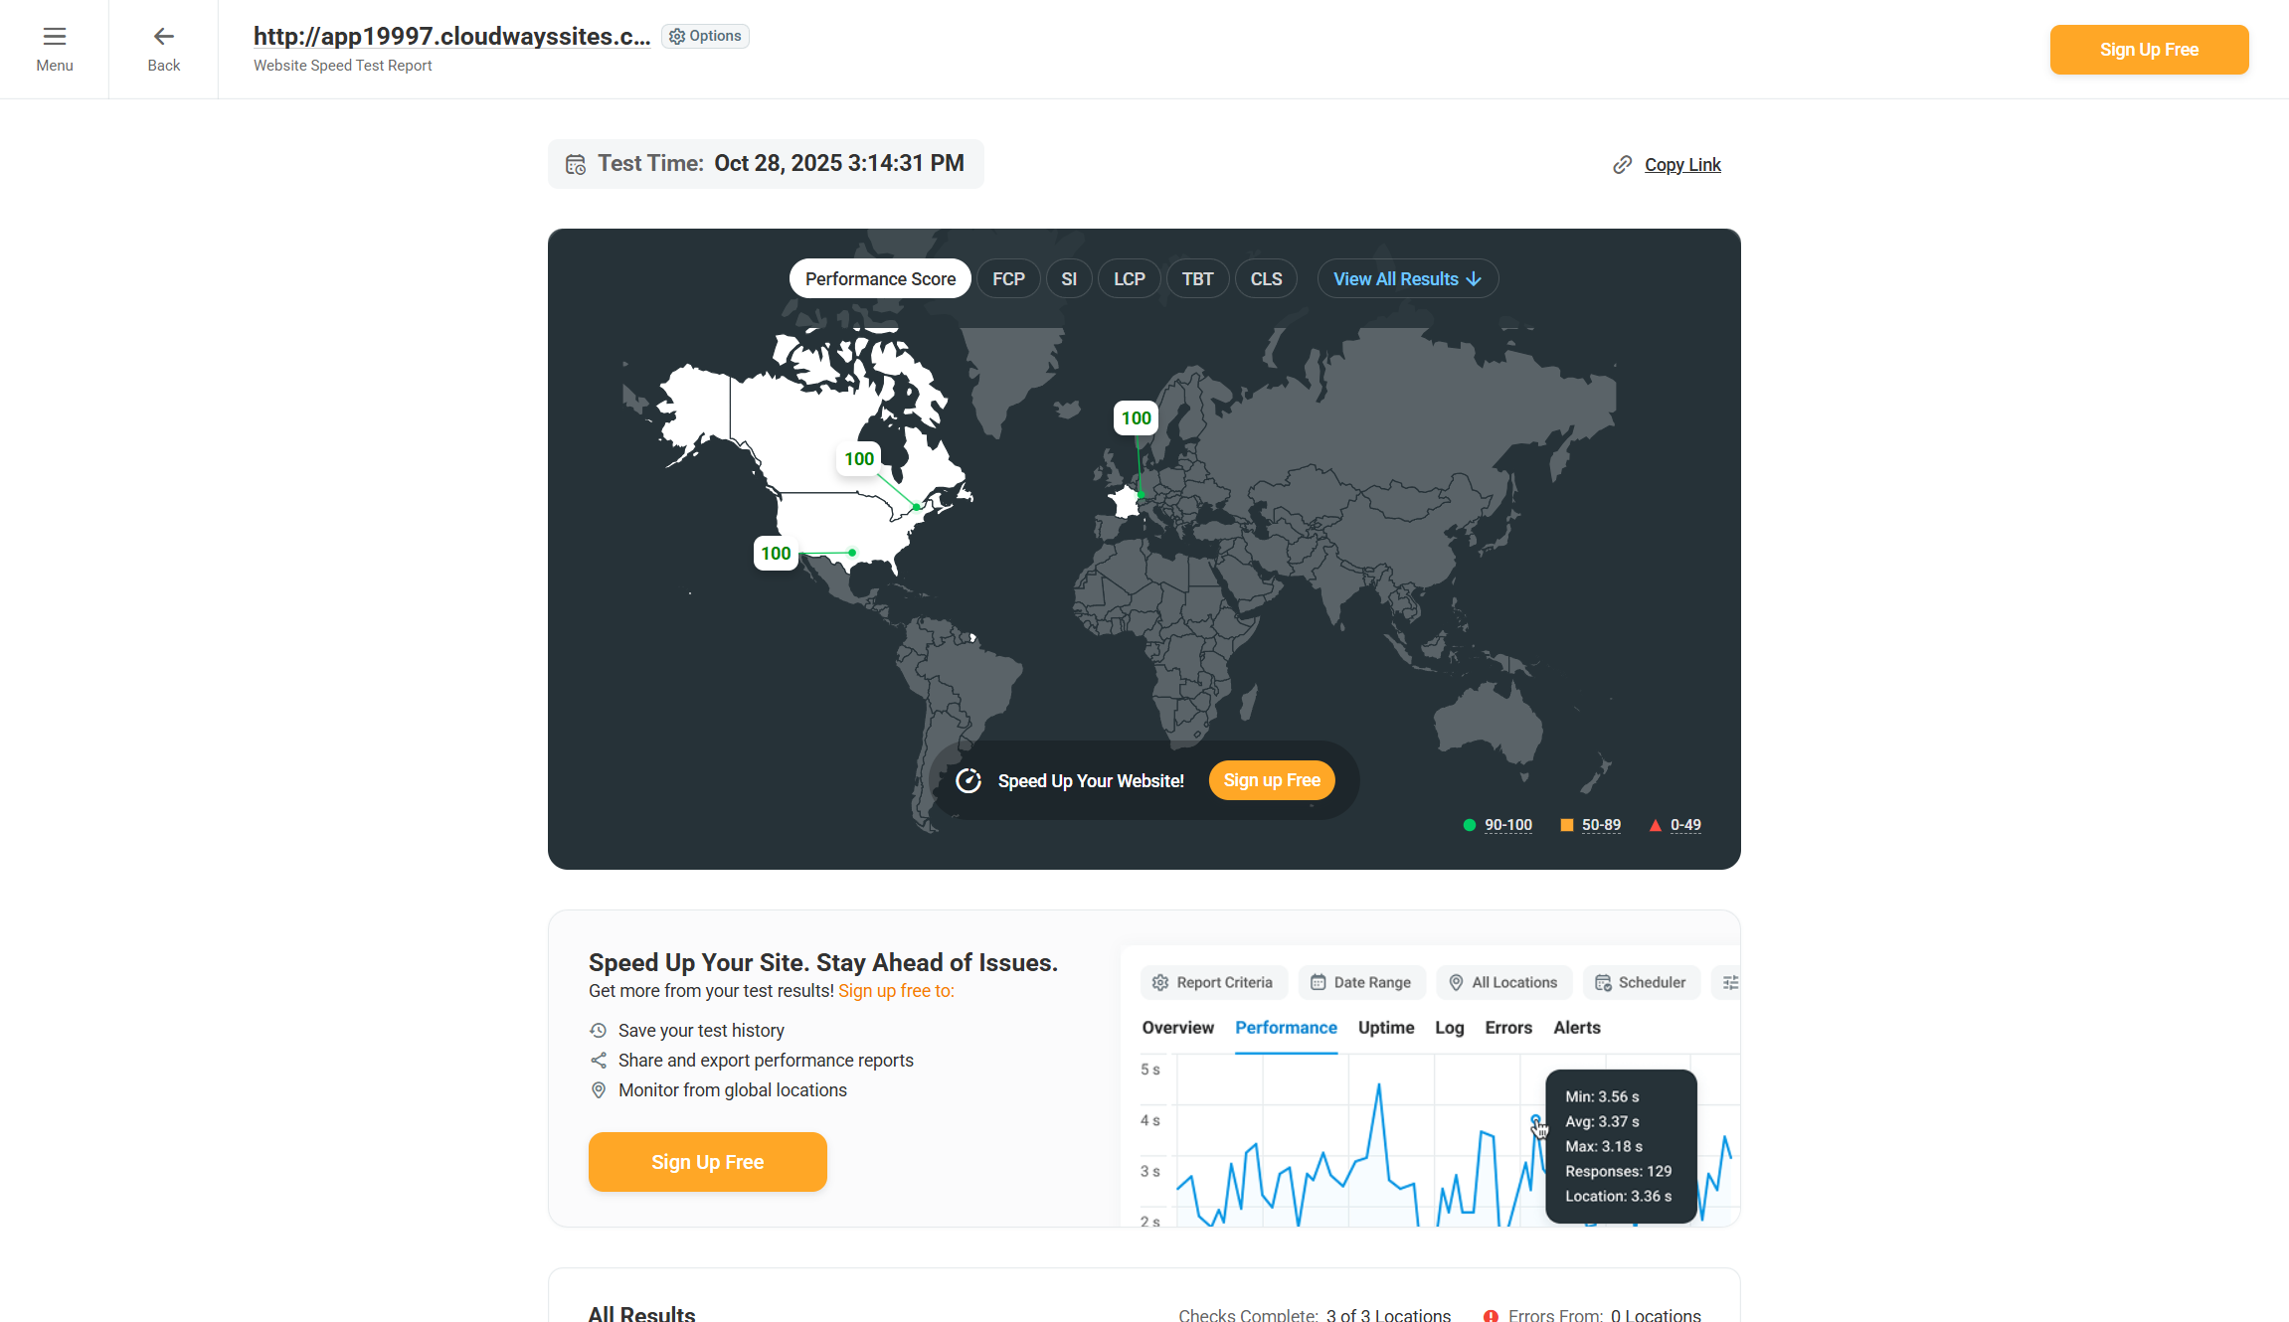
Task: Click the Scheduler icon in the preview panel
Action: click(x=1603, y=982)
